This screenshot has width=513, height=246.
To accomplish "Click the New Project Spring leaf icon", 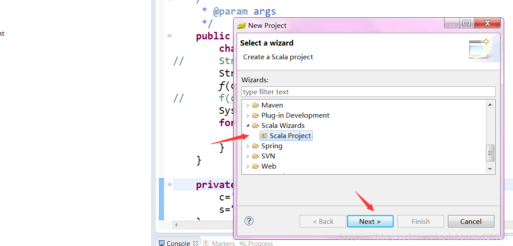I will (x=241, y=26).
